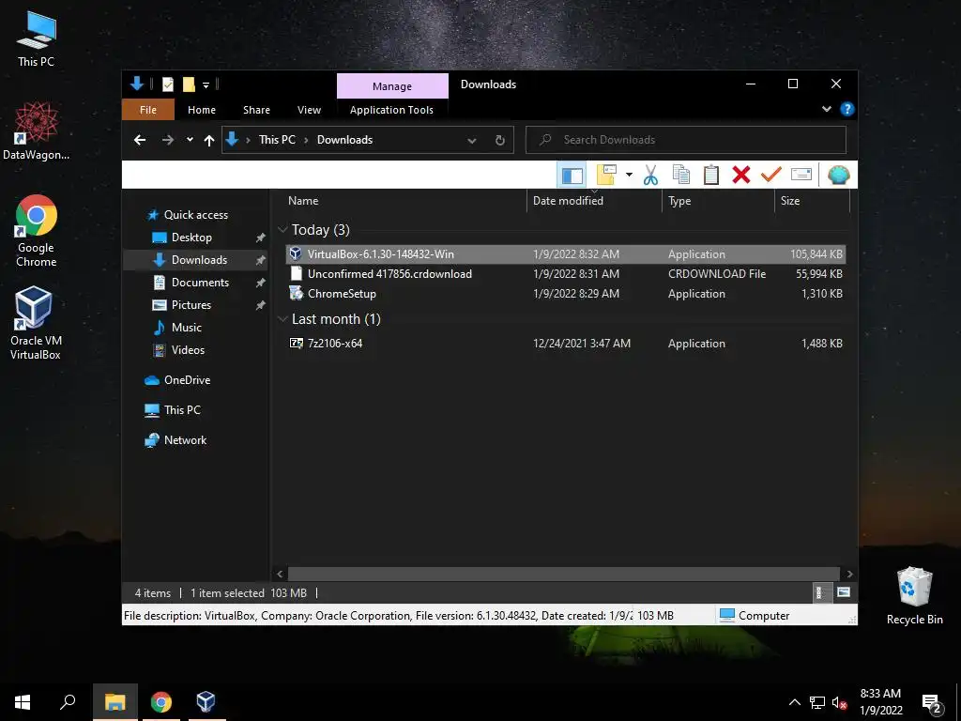
Task: Click the orange checkmark Properties icon
Action: pos(771,175)
